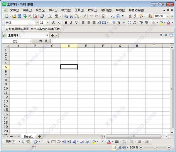Select the Sheet1 tab
This screenshot has height=152, width=176.
(x=28, y=137)
